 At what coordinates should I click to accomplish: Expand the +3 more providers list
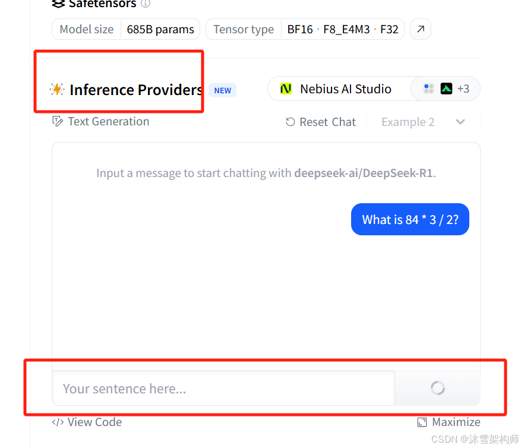pos(463,89)
